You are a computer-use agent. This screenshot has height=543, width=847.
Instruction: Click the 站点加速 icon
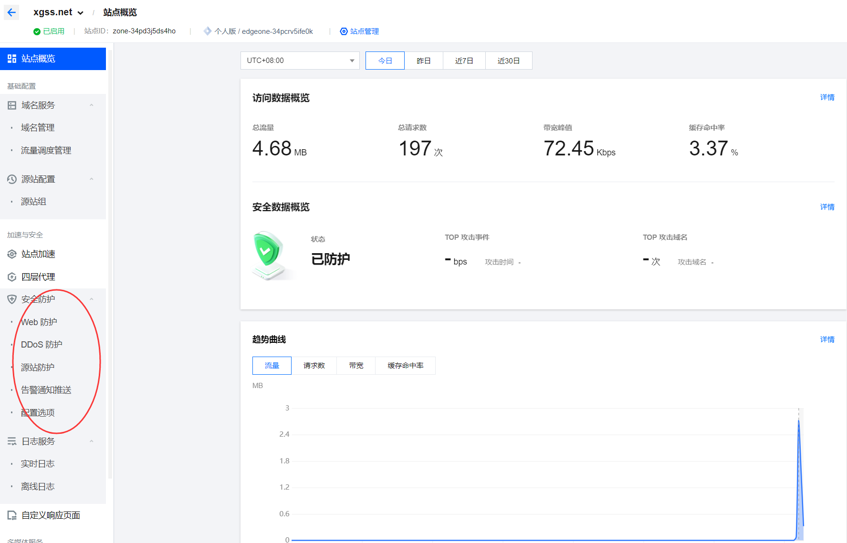point(12,254)
